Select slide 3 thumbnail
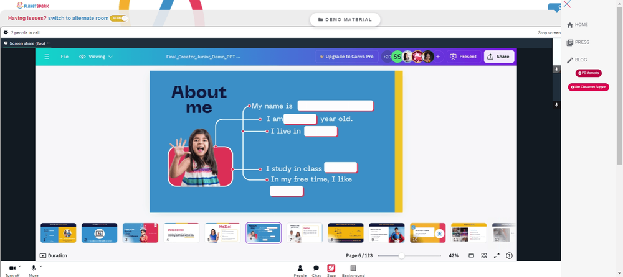The height and width of the screenshot is (277, 623). (x=140, y=233)
